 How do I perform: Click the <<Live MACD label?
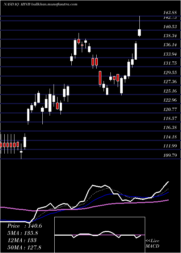pos(152,244)
